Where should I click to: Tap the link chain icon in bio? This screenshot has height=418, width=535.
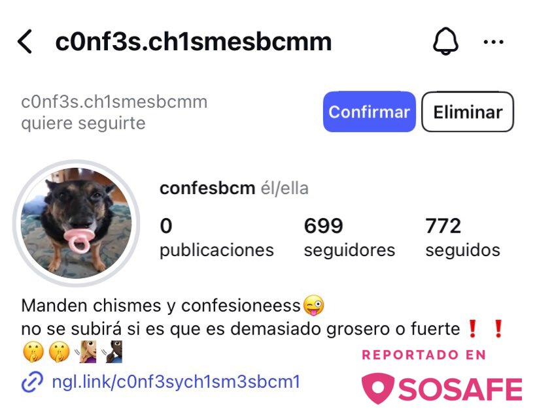tap(32, 382)
